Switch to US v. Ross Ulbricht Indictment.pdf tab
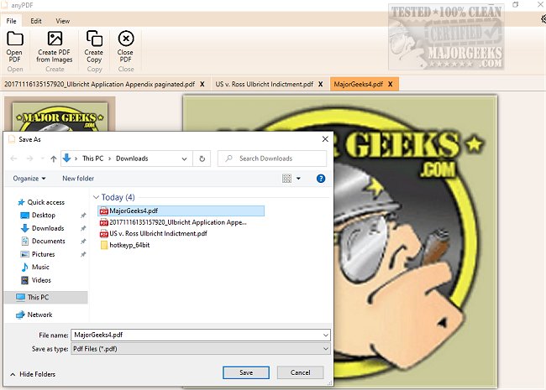The image size is (546, 390). (265, 84)
